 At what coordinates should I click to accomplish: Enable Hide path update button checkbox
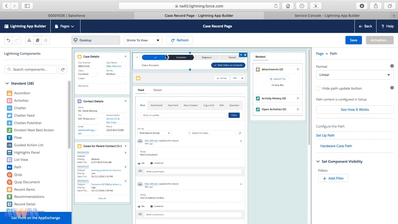[x=318, y=88]
